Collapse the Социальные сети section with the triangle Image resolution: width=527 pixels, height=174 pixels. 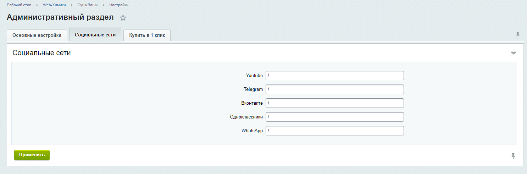coord(513,53)
